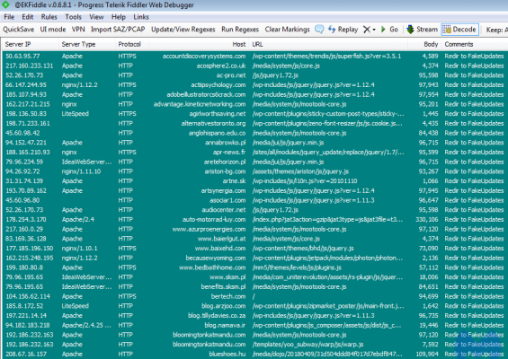Toggle Stream mode in toolbar
Screen dimensions: 508x359
pos(423,30)
